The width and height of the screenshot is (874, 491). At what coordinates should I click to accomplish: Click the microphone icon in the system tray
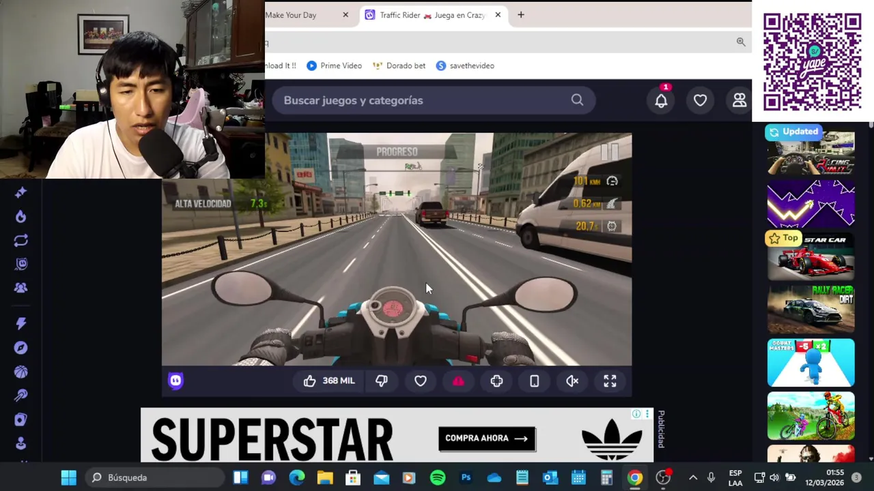pyautogui.click(x=711, y=477)
